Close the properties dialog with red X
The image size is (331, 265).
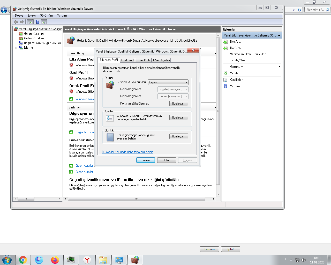193,50
